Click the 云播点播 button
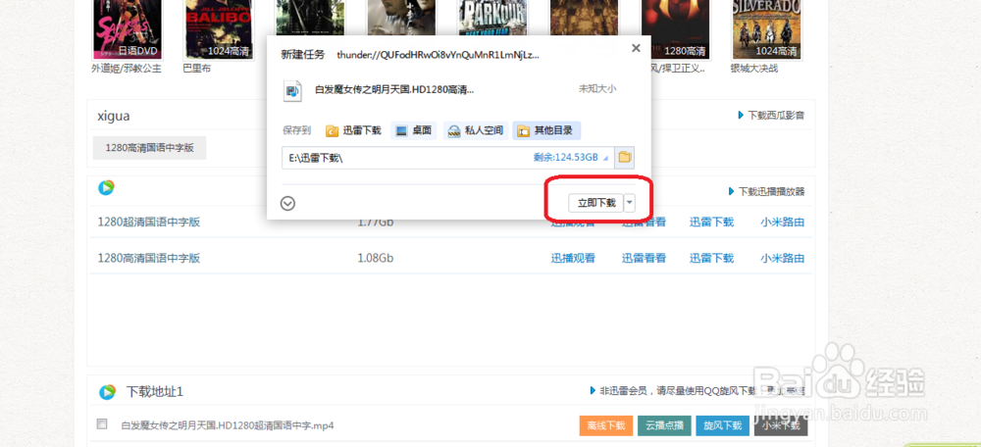Screen dimensions: 981x447 (x=664, y=425)
